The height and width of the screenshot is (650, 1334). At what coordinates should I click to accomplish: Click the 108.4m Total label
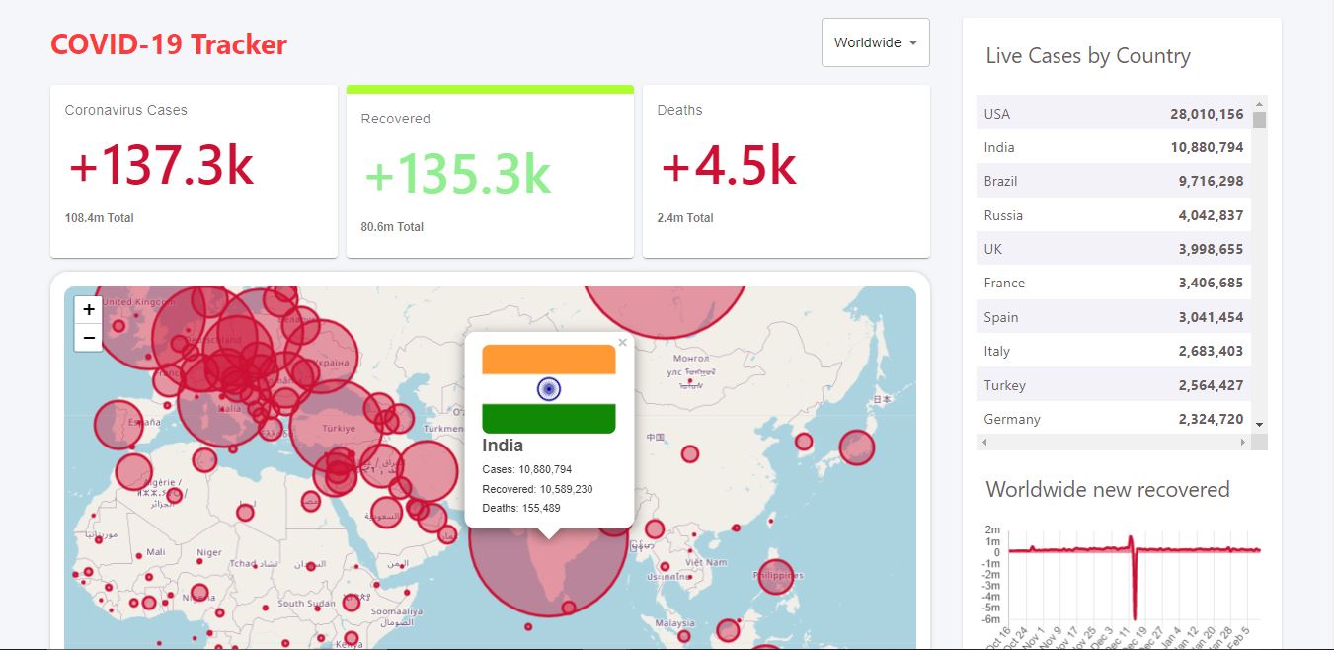click(x=100, y=218)
